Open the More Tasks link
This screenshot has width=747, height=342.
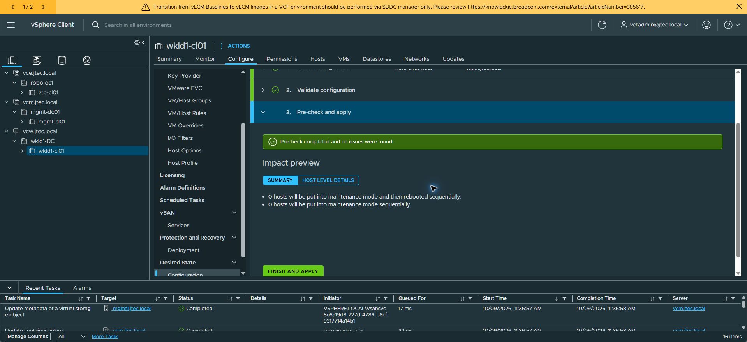pos(105,337)
